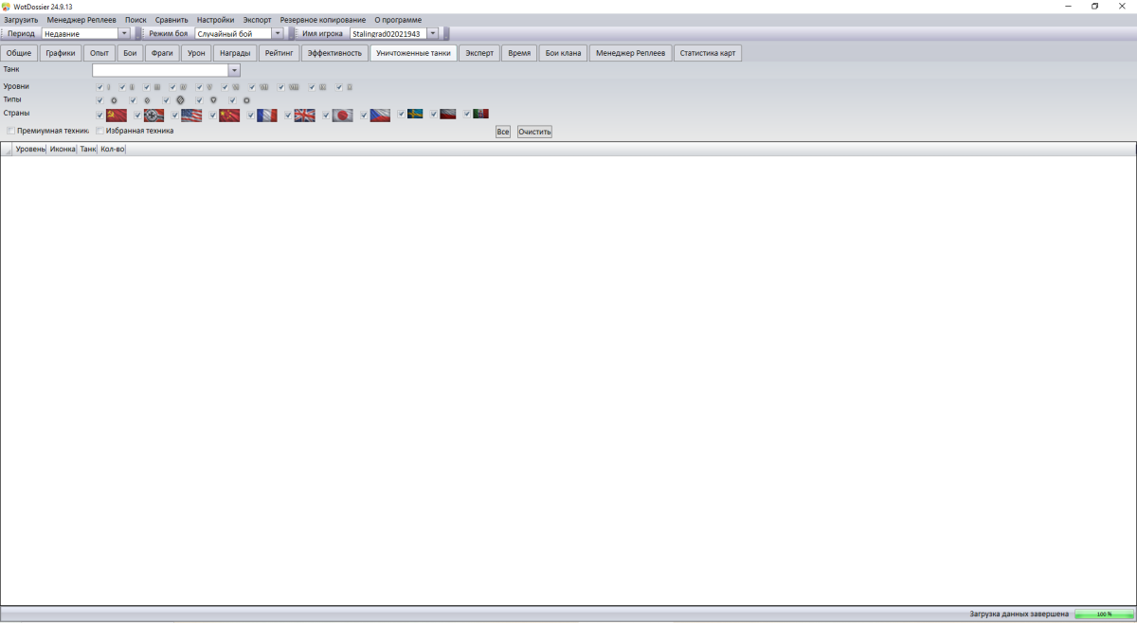Viewport: 1137px width, 623px height.
Task: Click the Poland flag icon
Action: (448, 114)
